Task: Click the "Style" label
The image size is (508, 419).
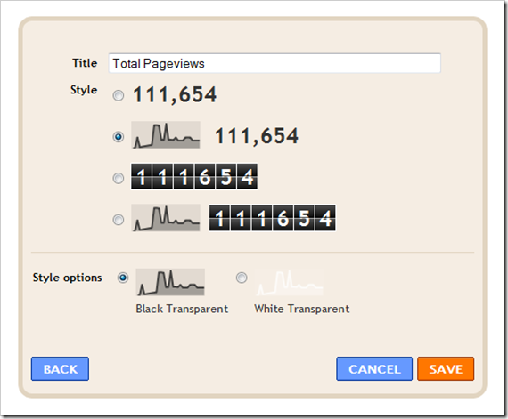Action: click(84, 90)
